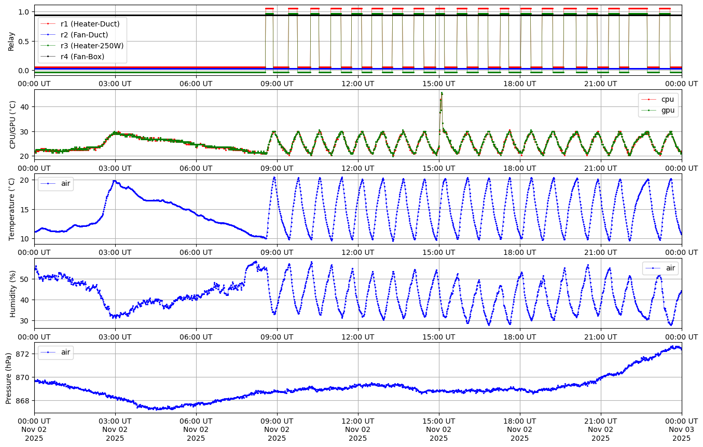This screenshot has height=447, width=703.
Task: Click the CPU/GPU (°C) y-axis label
Action: coord(13,125)
